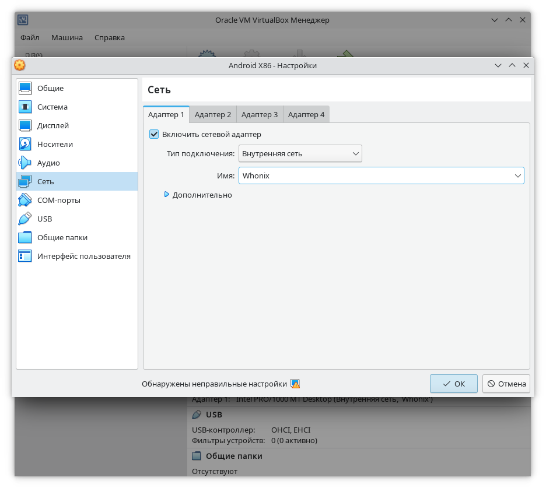Screen dimensions: 546x488
Task: Select the COM-порты connector icon
Action: click(25, 201)
